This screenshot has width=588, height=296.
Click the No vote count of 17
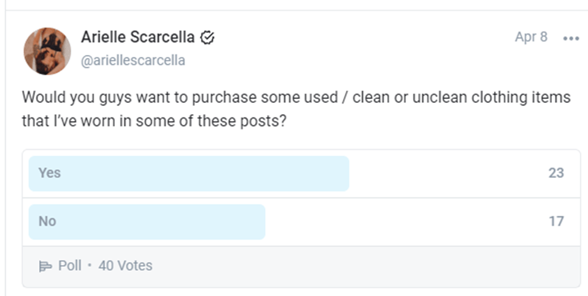point(556,222)
